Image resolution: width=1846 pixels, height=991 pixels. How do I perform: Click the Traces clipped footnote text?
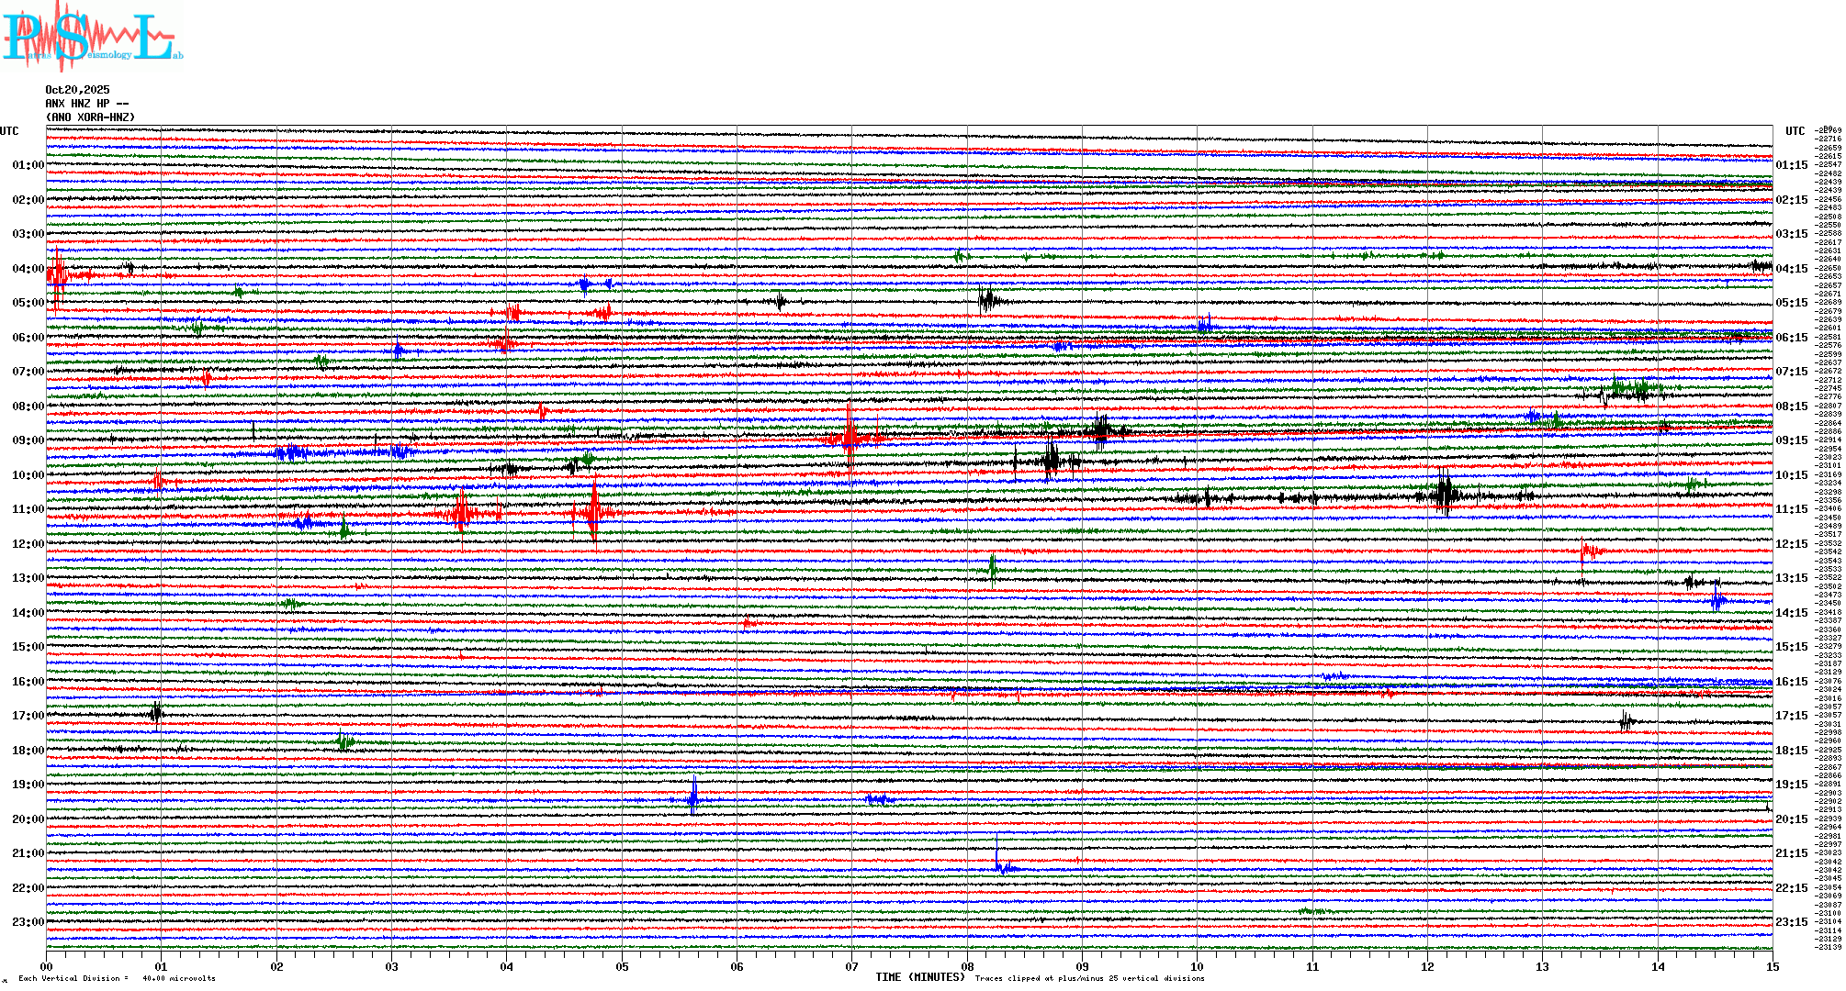(1089, 978)
